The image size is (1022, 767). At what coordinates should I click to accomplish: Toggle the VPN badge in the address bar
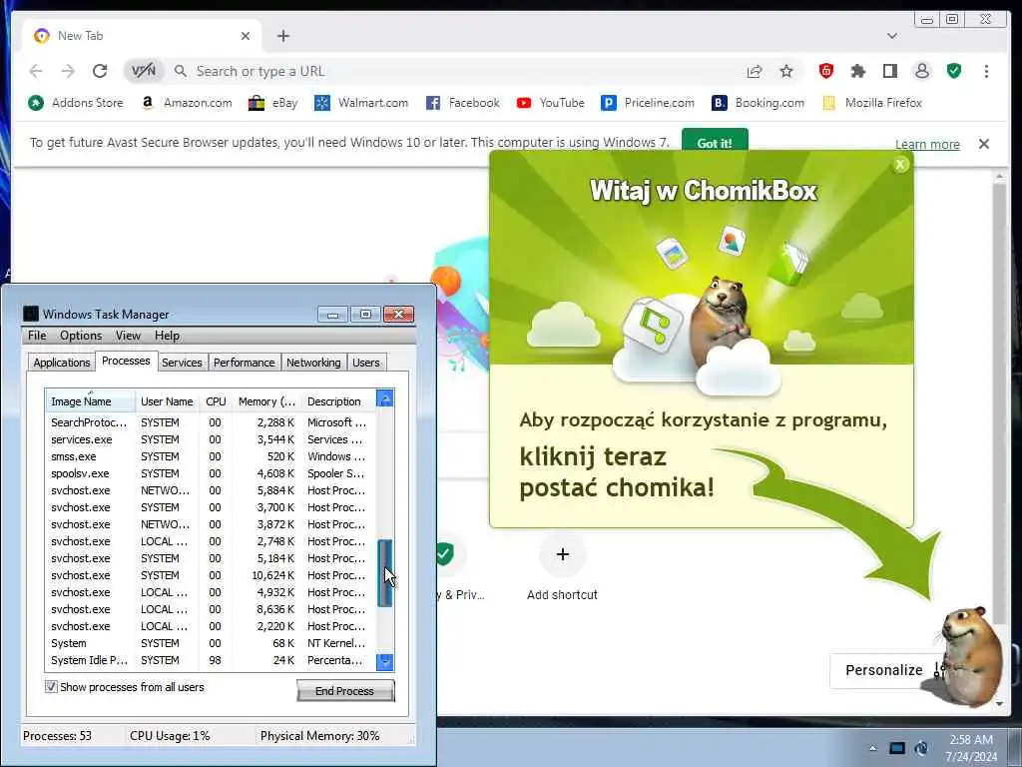(x=144, y=71)
